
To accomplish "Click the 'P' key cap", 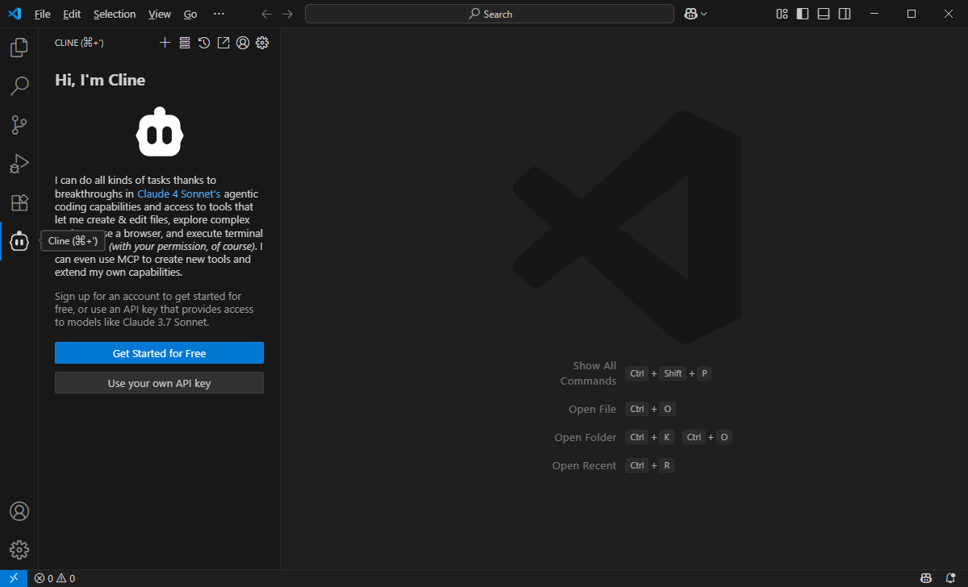I will click(x=704, y=373).
